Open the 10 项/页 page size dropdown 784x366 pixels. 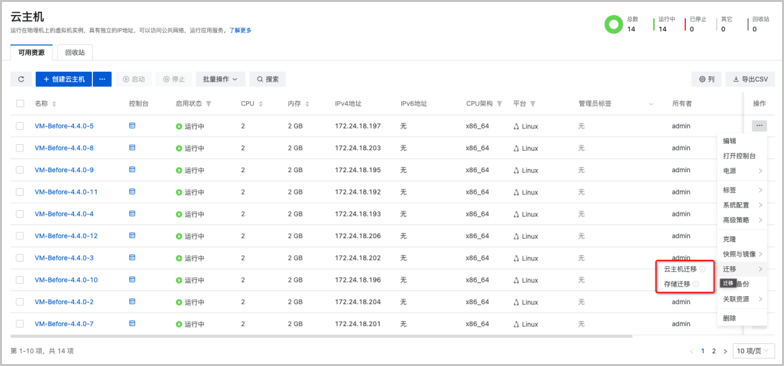(x=753, y=351)
